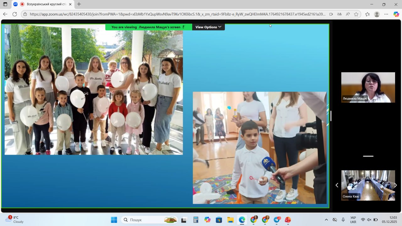Click the browser back button
The width and height of the screenshot is (402, 226).
(5, 14)
